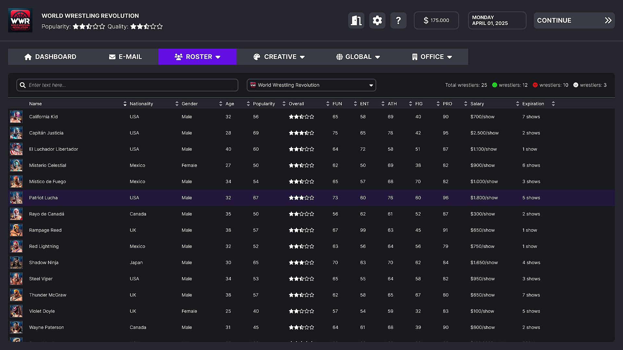This screenshot has height=350, width=623.
Task: Click the green happy wrestlers face icon
Action: 495,85
